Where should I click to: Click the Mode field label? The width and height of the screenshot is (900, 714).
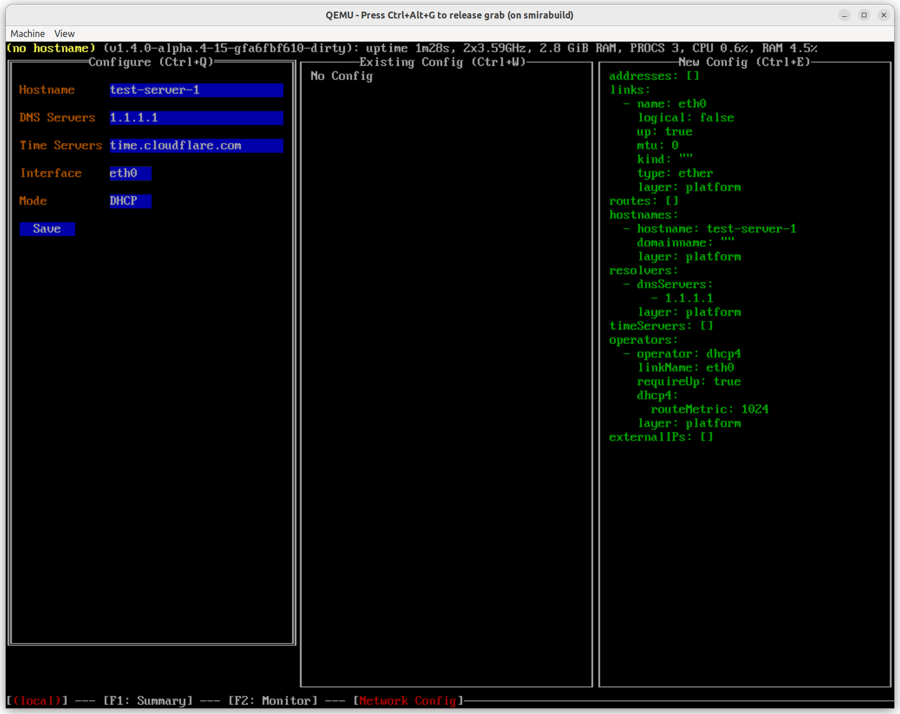coord(33,201)
